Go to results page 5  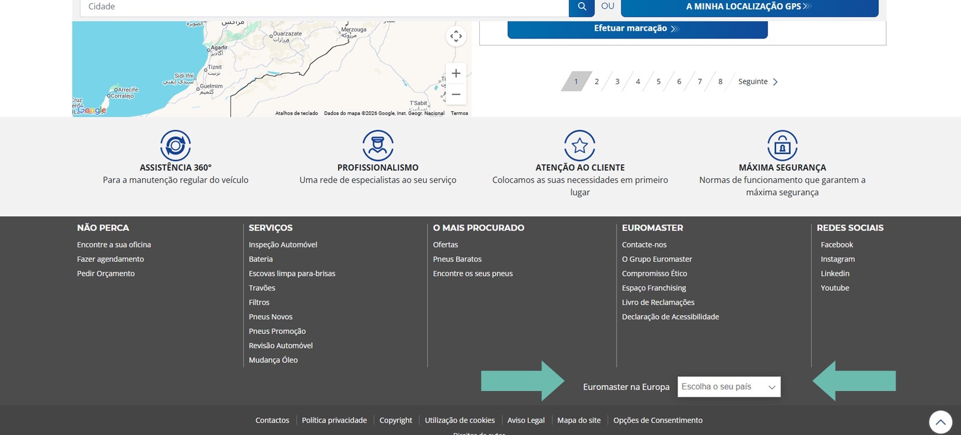tap(658, 81)
